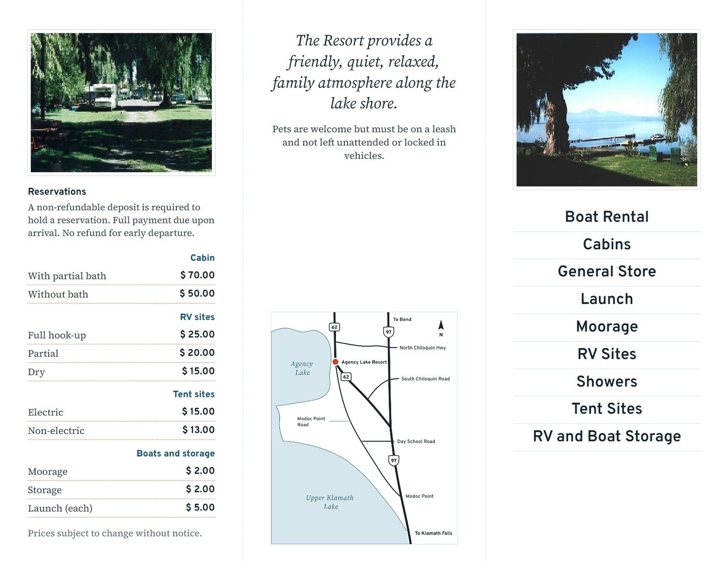
Task: Click the route 97 shield beside To Bend
Action: [388, 332]
